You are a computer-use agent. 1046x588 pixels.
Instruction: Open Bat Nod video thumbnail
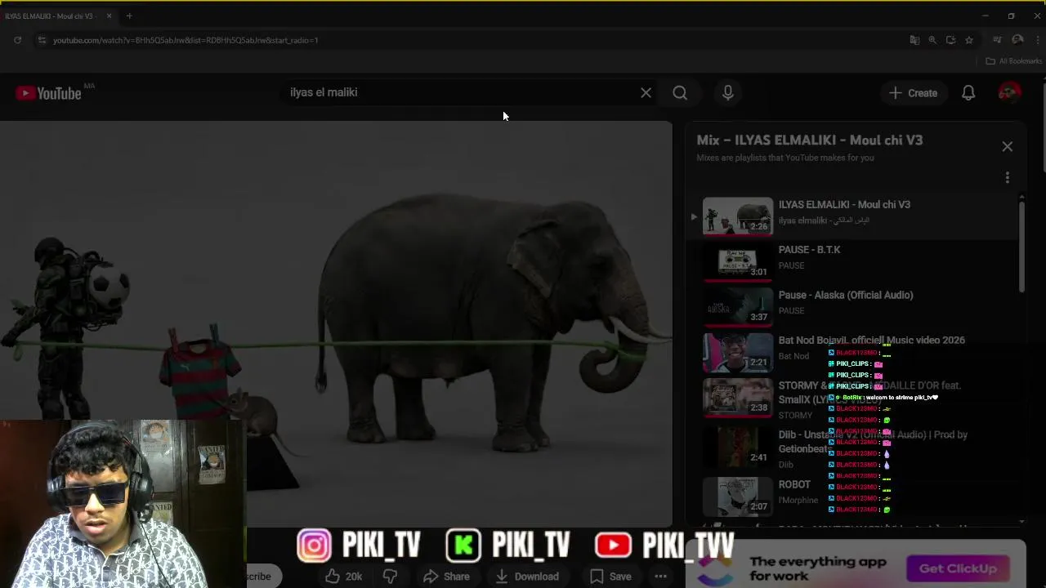click(x=738, y=352)
